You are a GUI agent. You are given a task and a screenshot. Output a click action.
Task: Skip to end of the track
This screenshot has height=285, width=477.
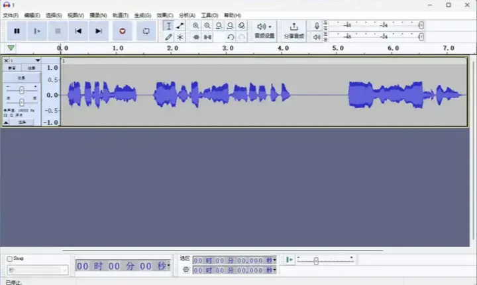[x=99, y=30]
